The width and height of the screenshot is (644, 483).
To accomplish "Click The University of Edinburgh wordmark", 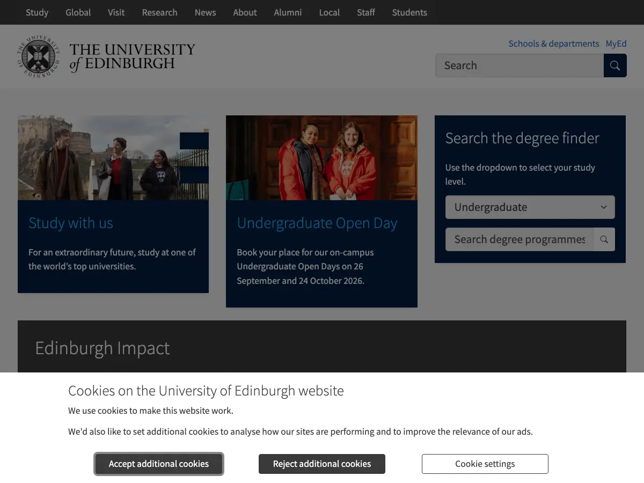I will 132,57.
